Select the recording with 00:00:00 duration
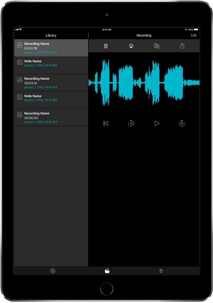The image size is (213, 303). click(x=51, y=117)
